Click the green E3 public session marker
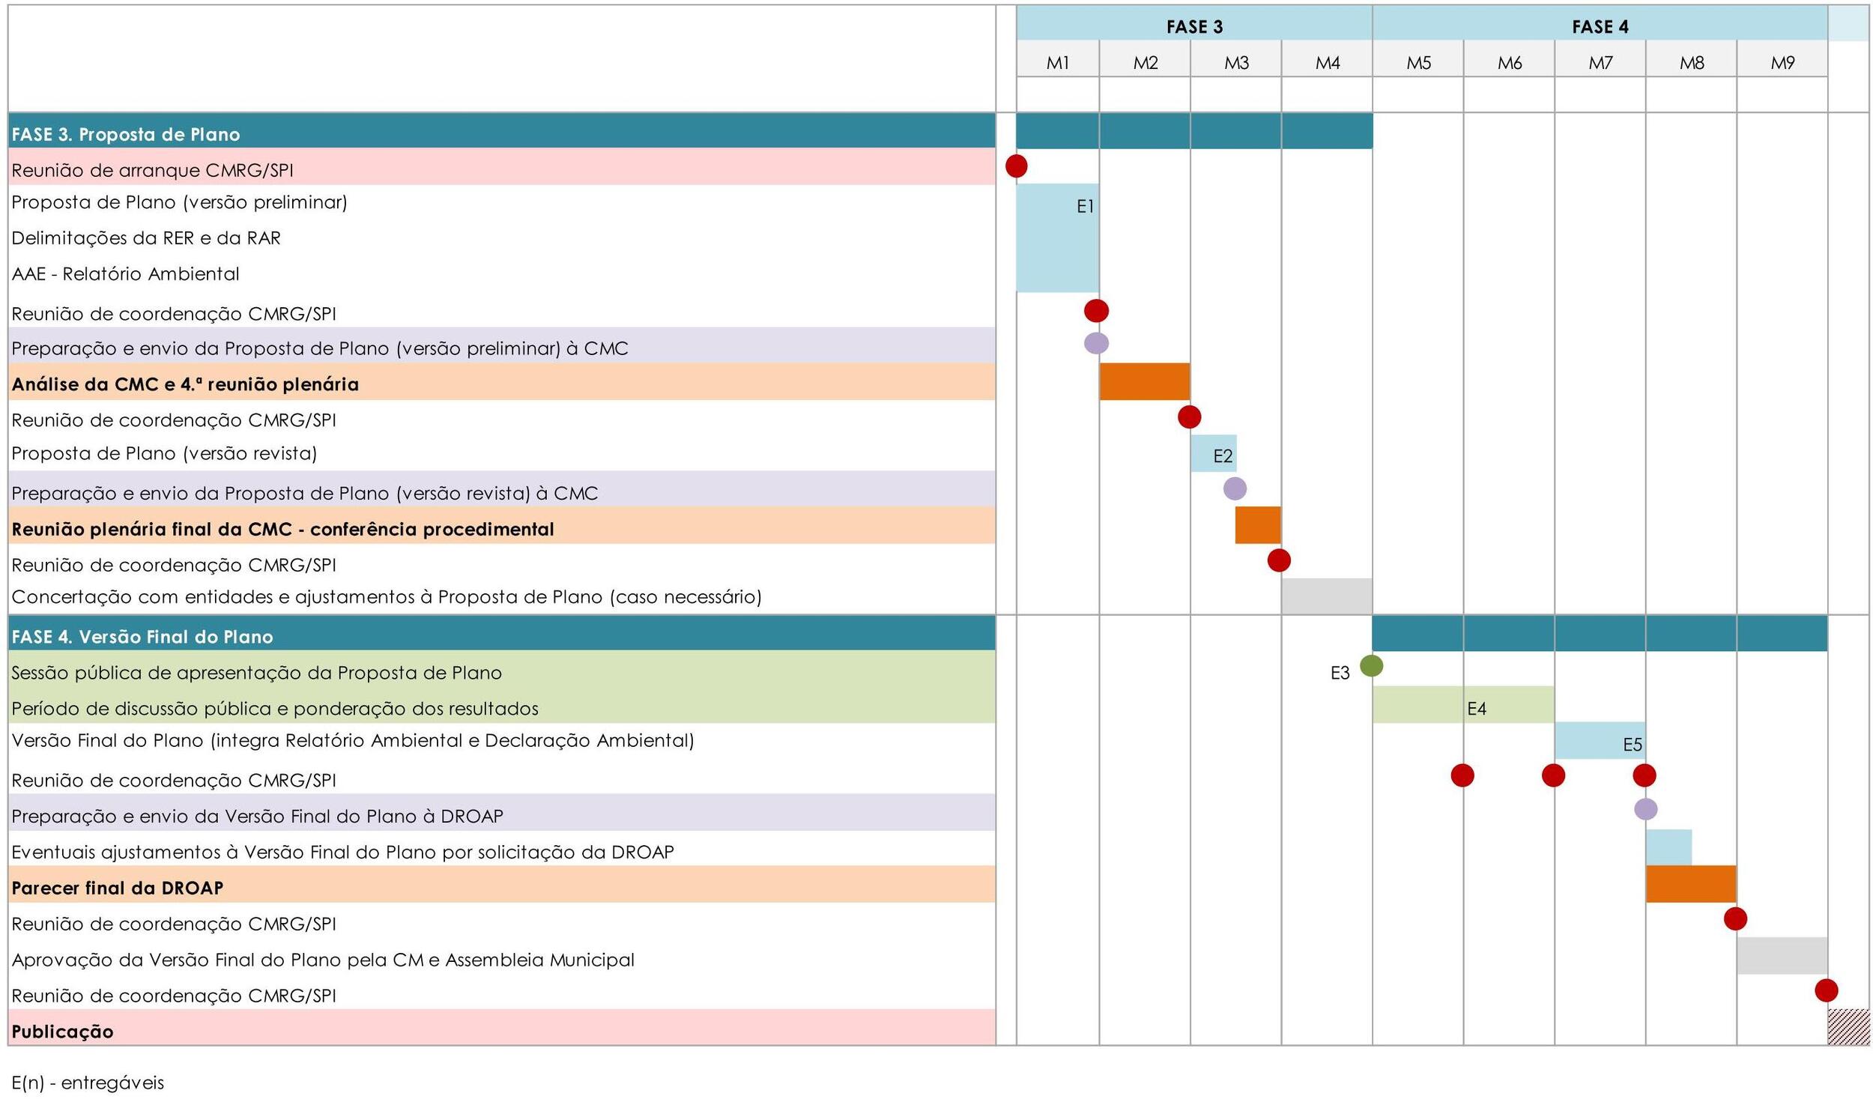The image size is (1873, 1108). point(1371,665)
